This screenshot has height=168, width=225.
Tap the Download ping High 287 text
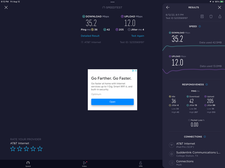tap(193, 112)
